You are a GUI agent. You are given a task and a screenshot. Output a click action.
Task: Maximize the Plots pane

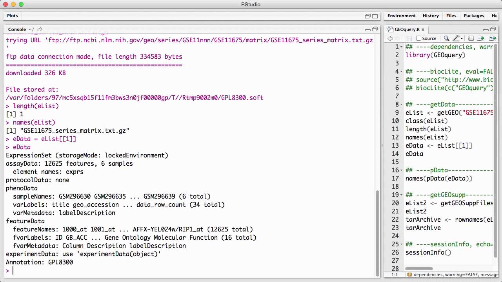pos(375,16)
